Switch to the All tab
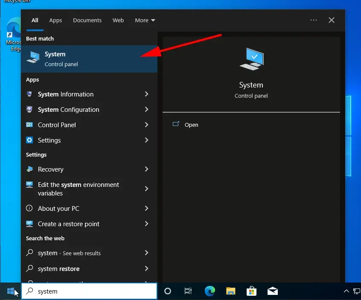Viewport: 361px width, 300px height. pyautogui.click(x=35, y=20)
